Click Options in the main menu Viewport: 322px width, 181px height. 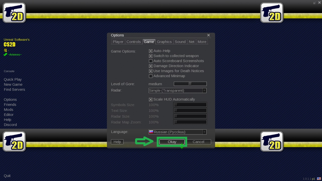(10, 100)
